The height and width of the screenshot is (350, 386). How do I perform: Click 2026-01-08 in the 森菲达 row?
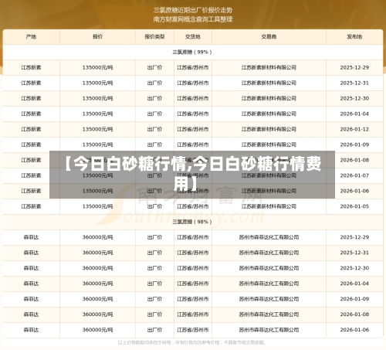coord(354,314)
